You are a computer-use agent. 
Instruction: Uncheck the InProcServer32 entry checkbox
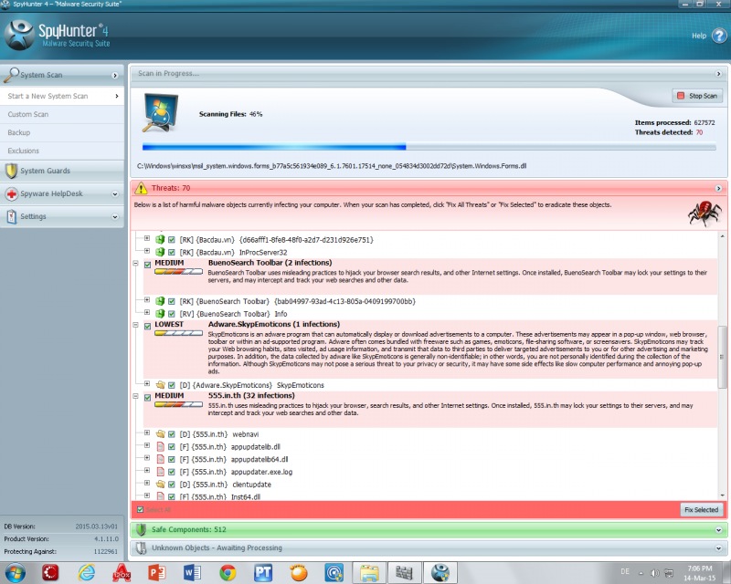172,252
